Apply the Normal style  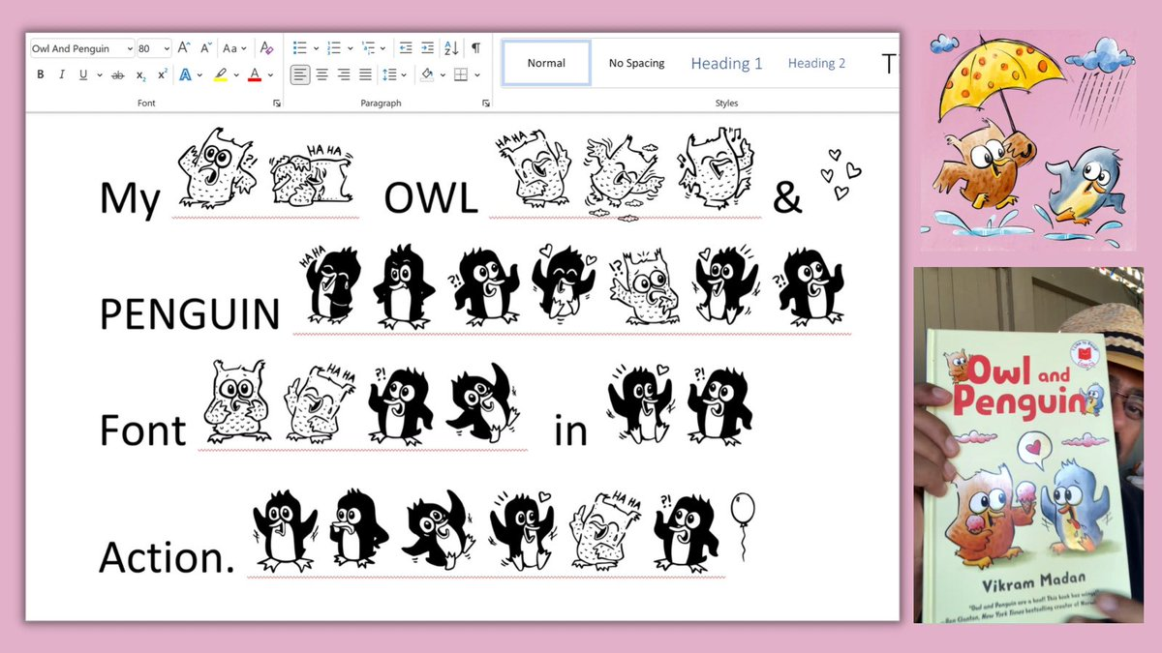[x=546, y=63]
